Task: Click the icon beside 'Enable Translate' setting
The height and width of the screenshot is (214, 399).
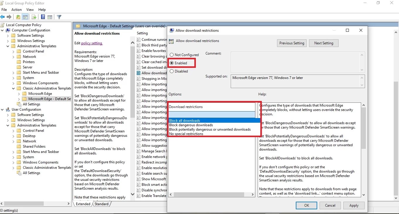Action: coord(139,196)
